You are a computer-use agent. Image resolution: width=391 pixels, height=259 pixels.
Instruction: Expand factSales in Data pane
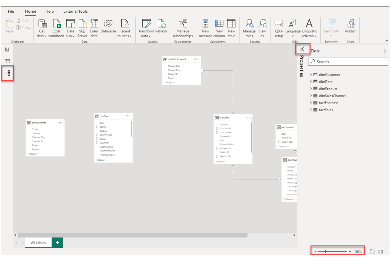[311, 110]
